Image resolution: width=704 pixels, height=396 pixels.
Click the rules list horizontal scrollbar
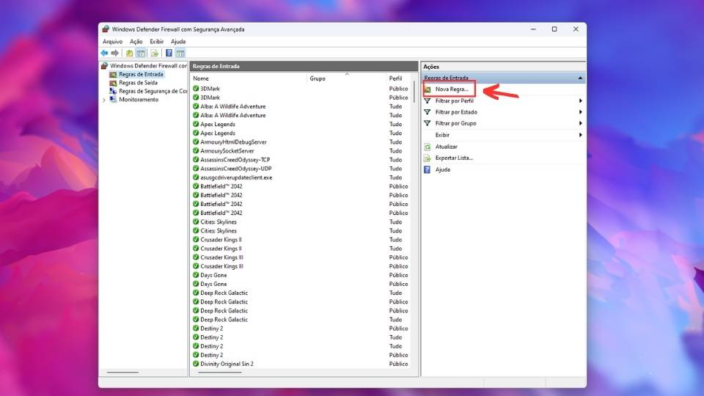point(220,373)
